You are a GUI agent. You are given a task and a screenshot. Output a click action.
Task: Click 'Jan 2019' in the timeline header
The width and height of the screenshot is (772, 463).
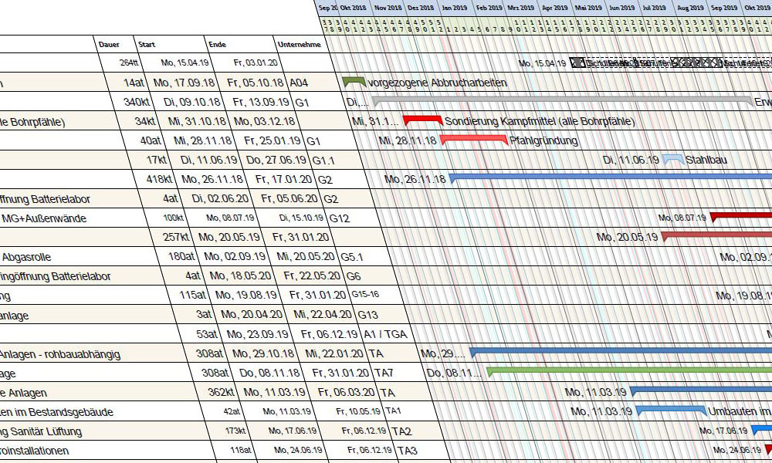pos(454,8)
